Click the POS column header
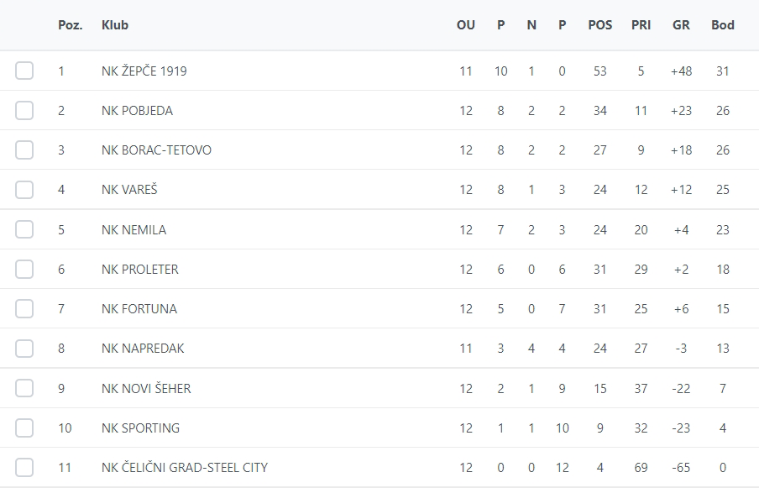This screenshot has width=759, height=488. point(600,25)
